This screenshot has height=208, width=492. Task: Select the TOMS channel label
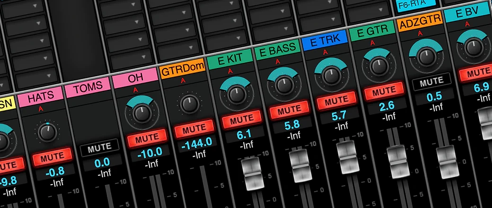coord(88,87)
